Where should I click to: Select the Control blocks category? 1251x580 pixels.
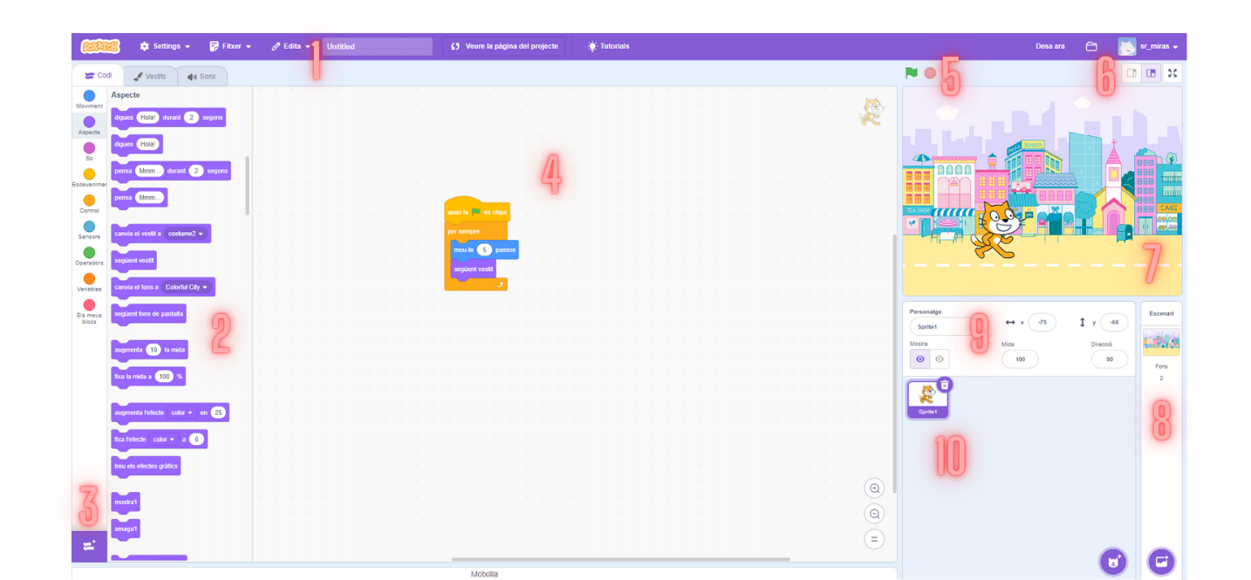point(89,199)
